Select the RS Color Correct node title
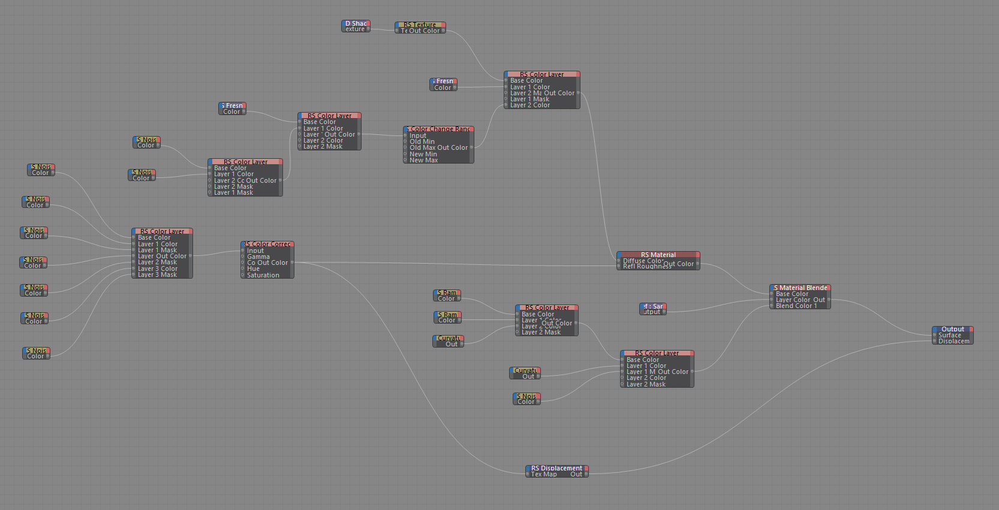 click(267, 244)
